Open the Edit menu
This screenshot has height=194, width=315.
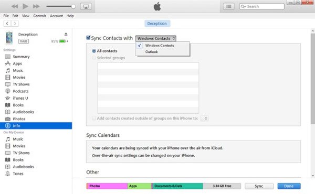coord(15,16)
